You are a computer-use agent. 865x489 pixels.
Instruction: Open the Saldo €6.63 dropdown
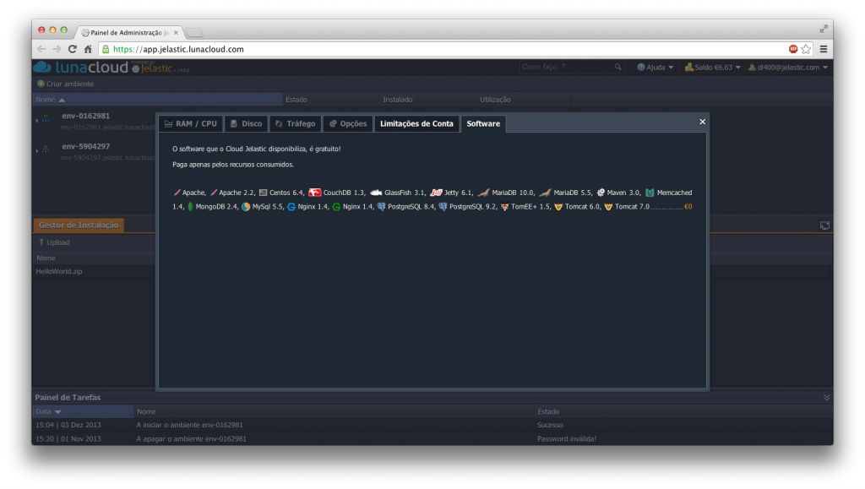pos(713,68)
